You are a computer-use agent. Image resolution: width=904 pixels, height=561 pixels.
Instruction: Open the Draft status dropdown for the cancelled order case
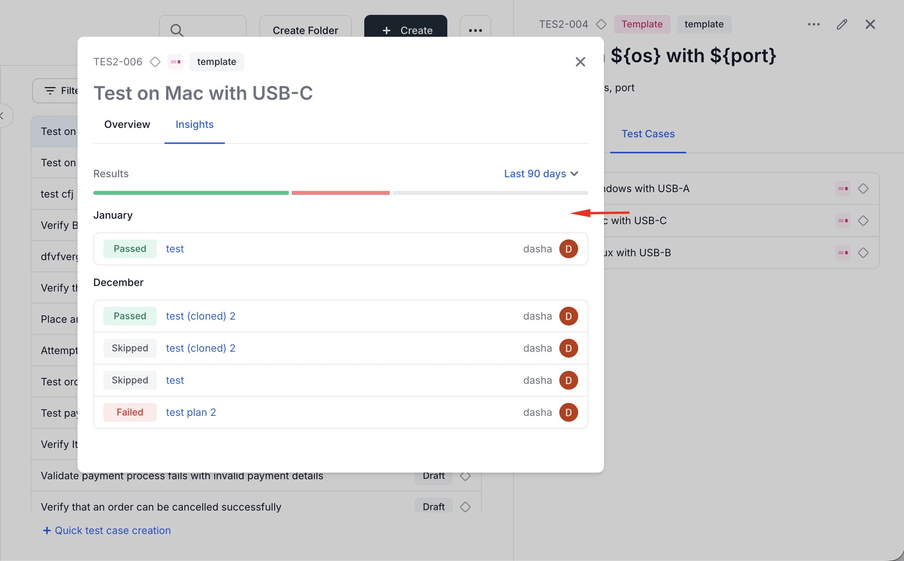433,506
